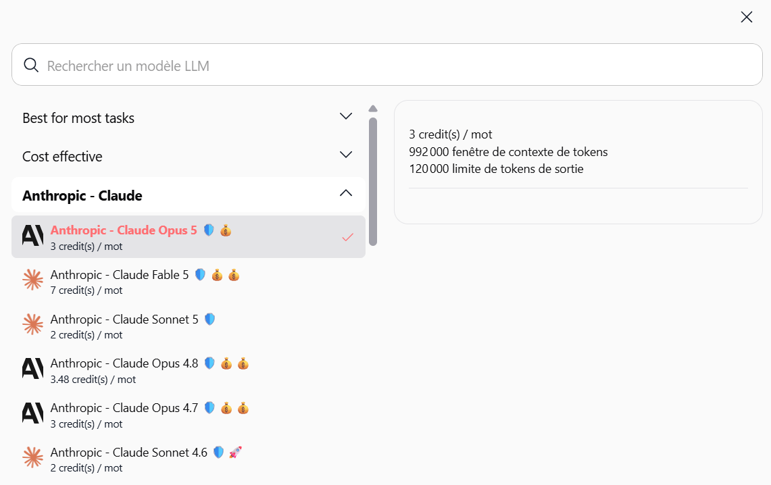Screen dimensions: 771x485
Task: Click 3 credit(s) / mot in details panel
Action: tap(451, 134)
